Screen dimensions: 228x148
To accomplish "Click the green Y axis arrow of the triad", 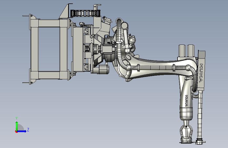I will tap(17, 126).
